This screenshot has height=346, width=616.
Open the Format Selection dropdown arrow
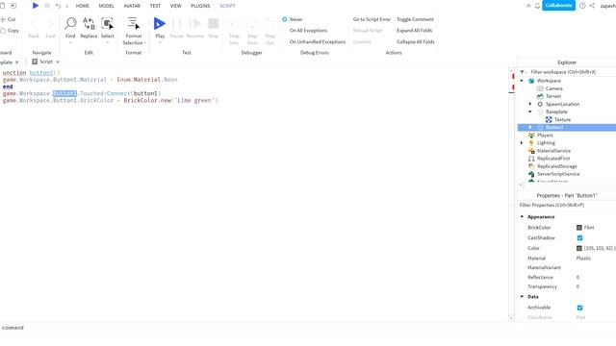click(145, 42)
